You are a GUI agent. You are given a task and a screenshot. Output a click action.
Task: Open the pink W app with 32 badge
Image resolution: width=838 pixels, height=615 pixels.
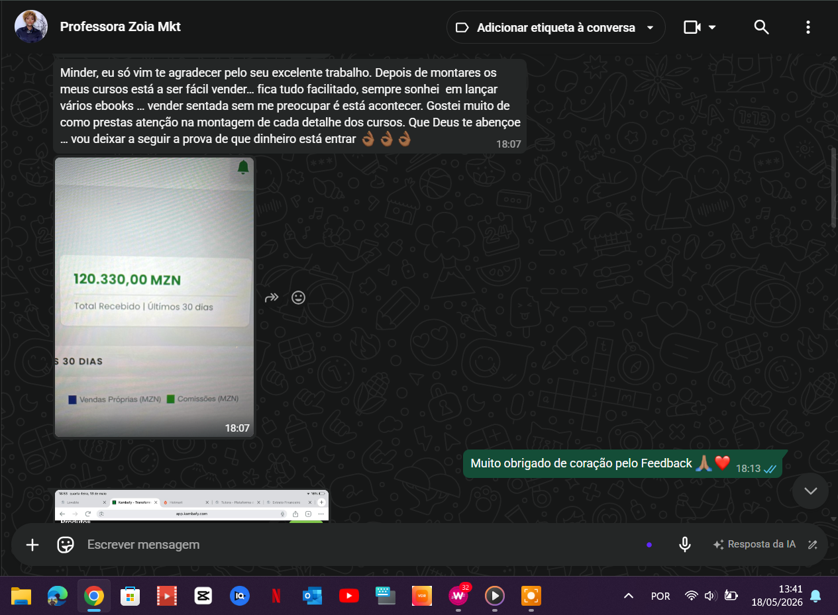coord(458,596)
